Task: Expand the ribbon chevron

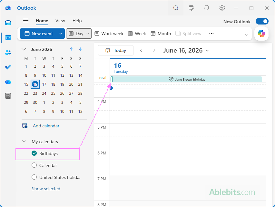Action: pyautogui.click(x=246, y=35)
